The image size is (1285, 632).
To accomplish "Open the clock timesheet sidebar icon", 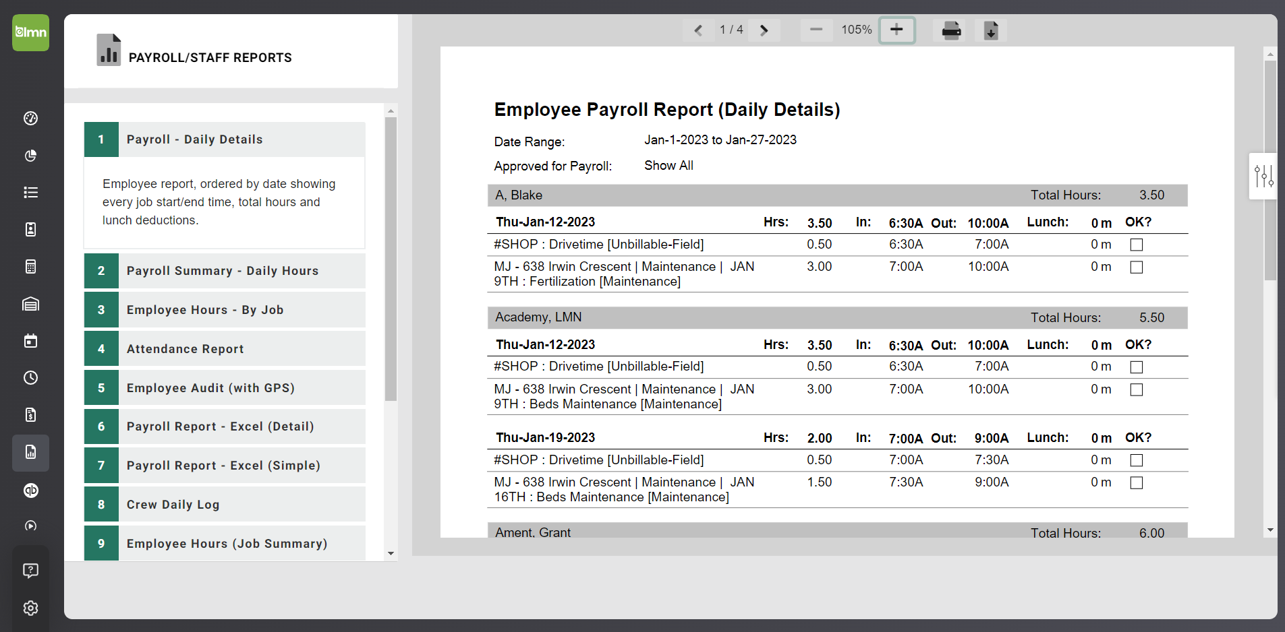I will [x=30, y=378].
